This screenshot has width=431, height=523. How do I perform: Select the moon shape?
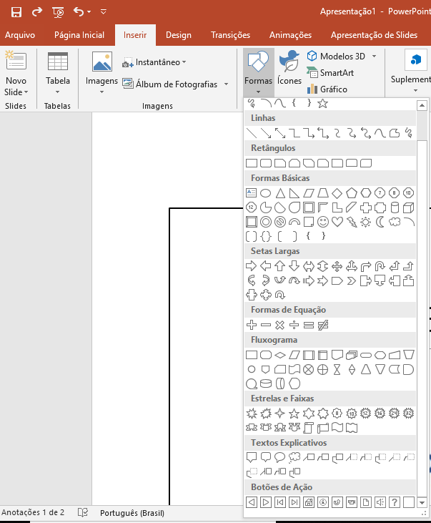[x=380, y=222]
